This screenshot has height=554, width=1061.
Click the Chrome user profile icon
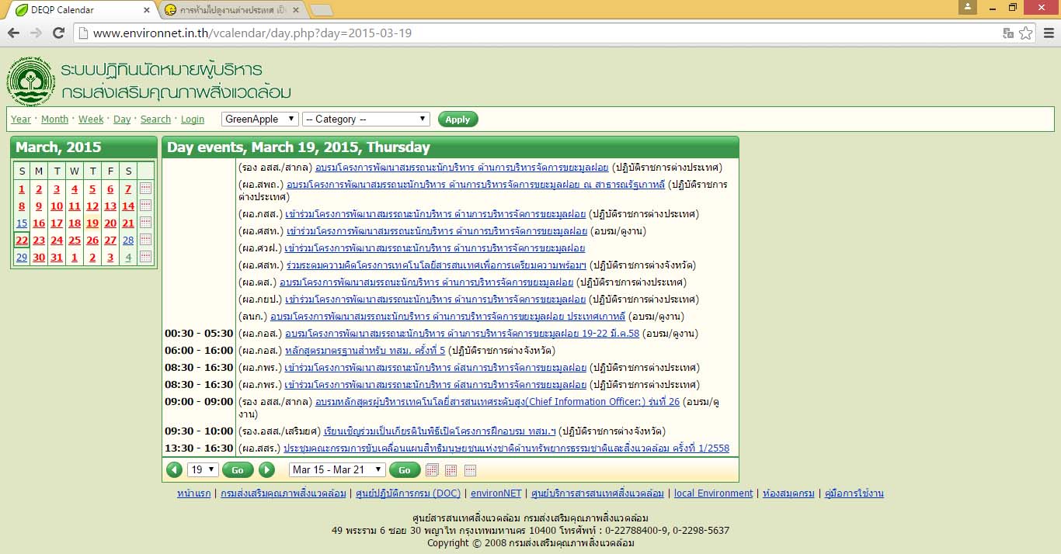click(967, 7)
